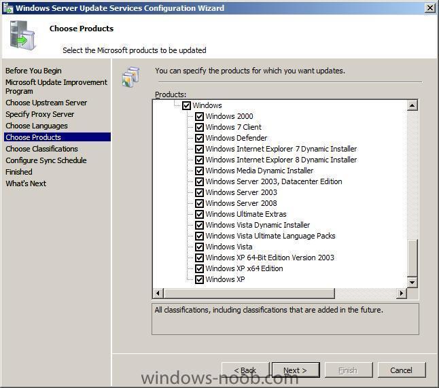Go to Before You Begin step
Image resolution: width=439 pixels, height=388 pixels.
click(x=33, y=71)
